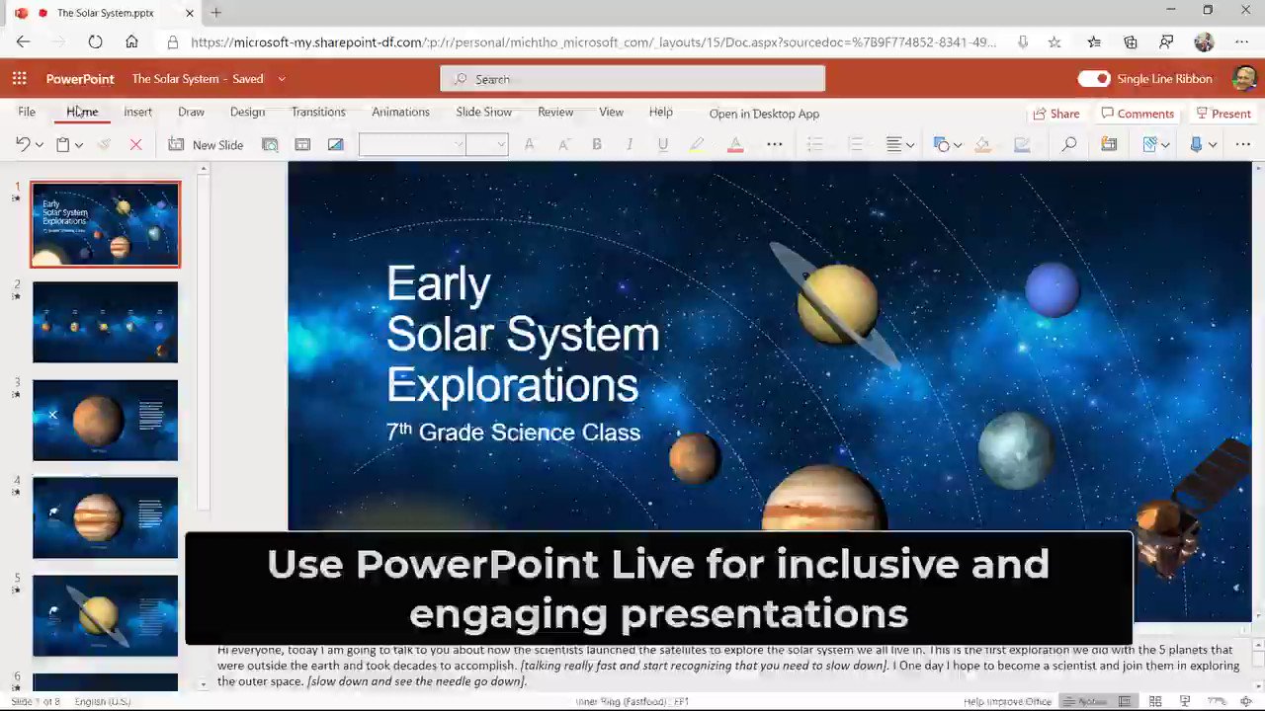
Task: Click the Find magnifier icon in ribbon
Action: [1069, 144]
